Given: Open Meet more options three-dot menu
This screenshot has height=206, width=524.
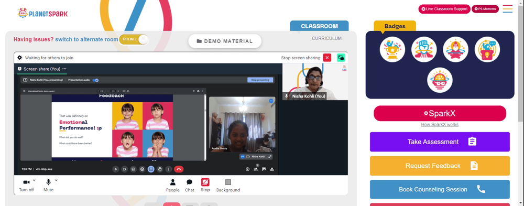Looking at the screenshot, I should coord(169,169).
